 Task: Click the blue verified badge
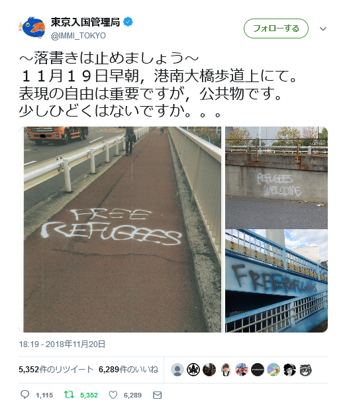128,22
